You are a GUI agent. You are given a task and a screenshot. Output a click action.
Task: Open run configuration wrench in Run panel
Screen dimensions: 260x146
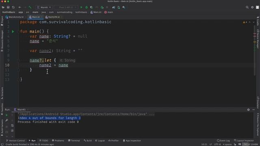tap(6, 120)
